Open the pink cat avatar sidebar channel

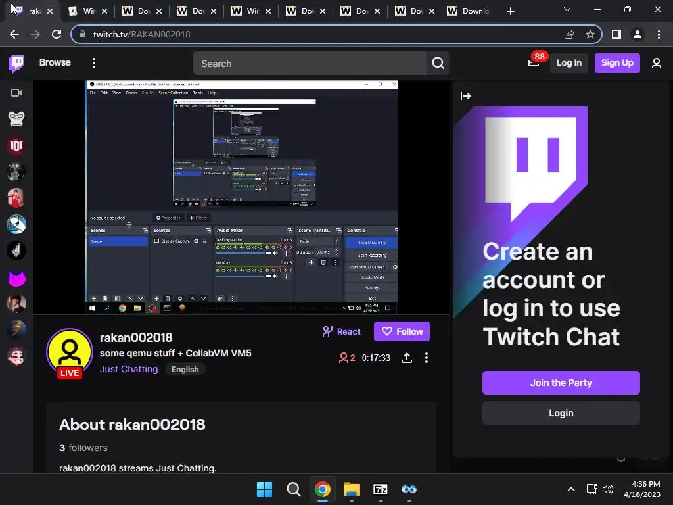(16, 278)
